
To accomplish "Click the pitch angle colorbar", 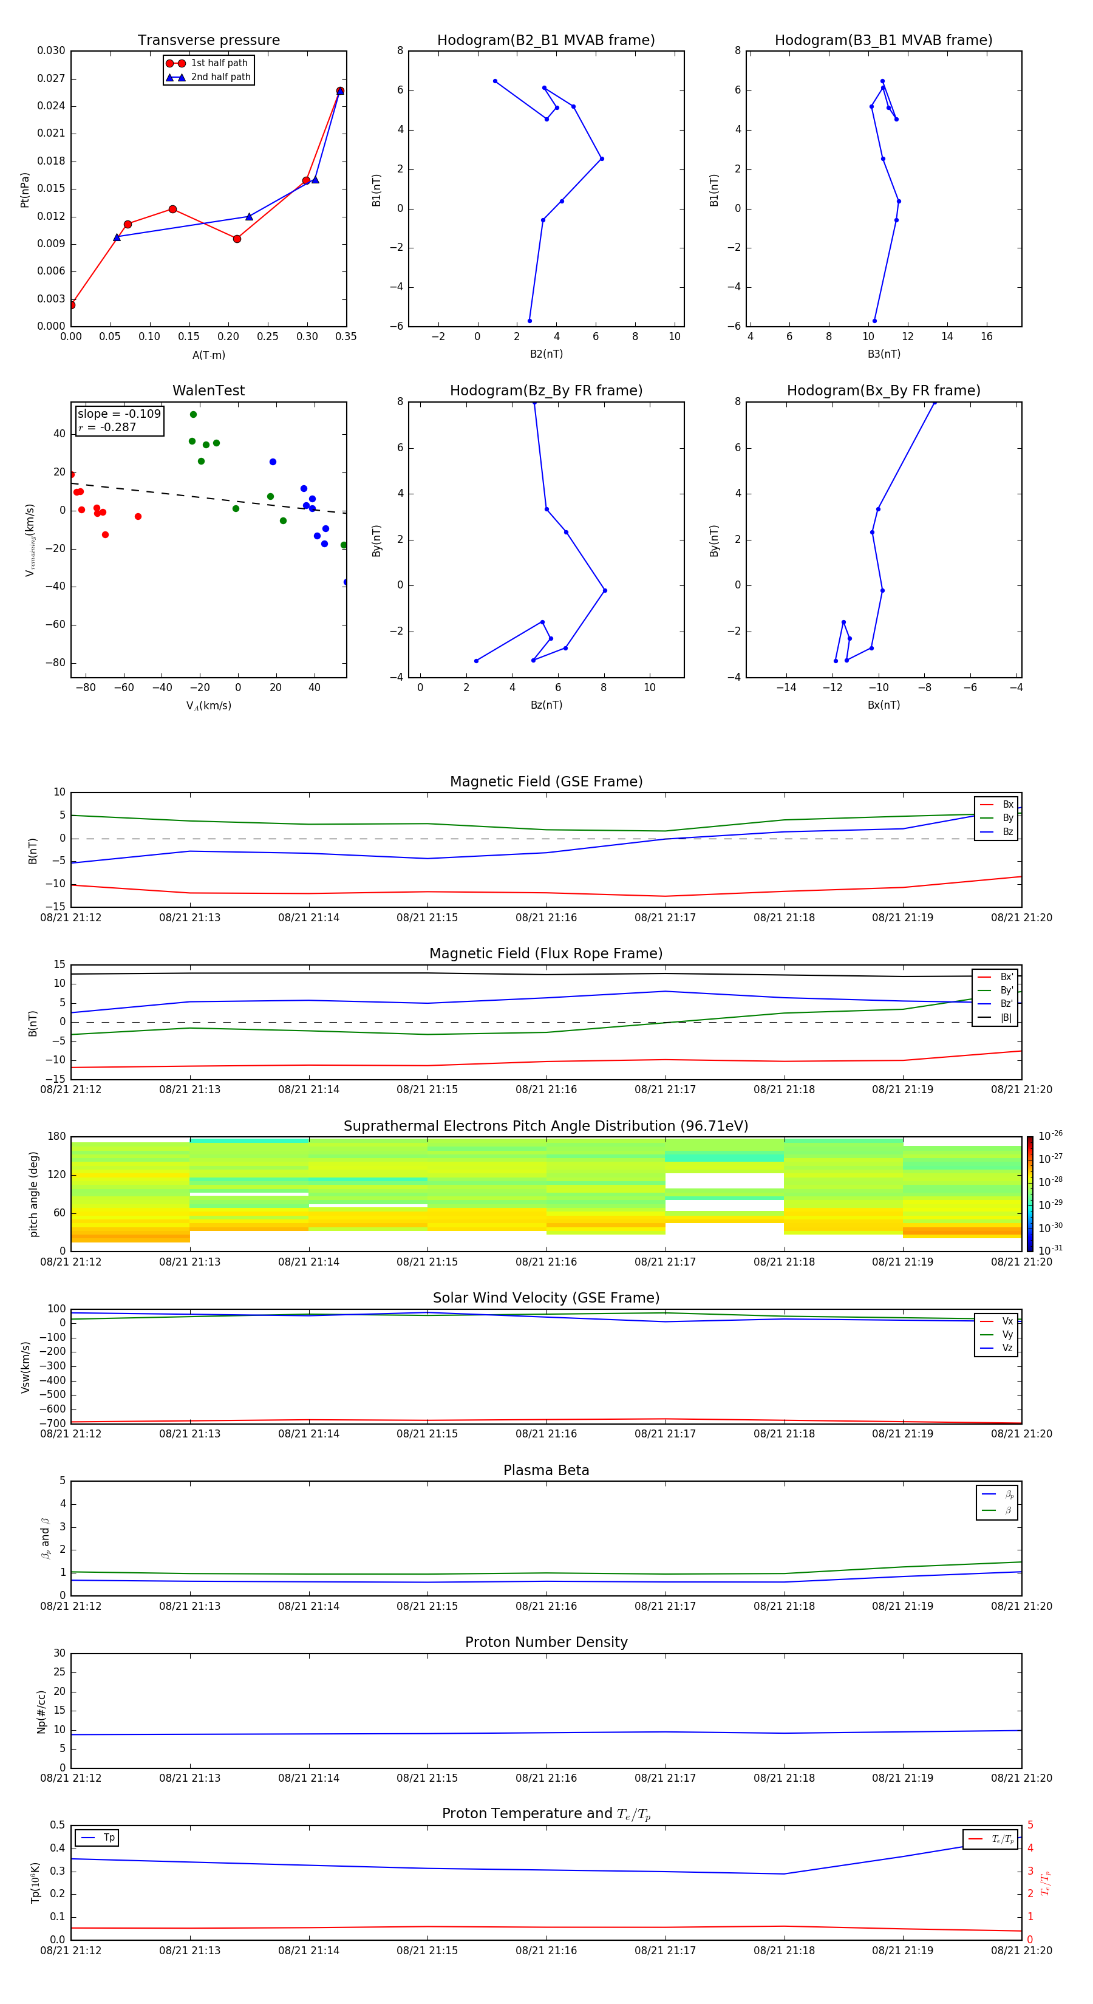I will coord(1030,1193).
